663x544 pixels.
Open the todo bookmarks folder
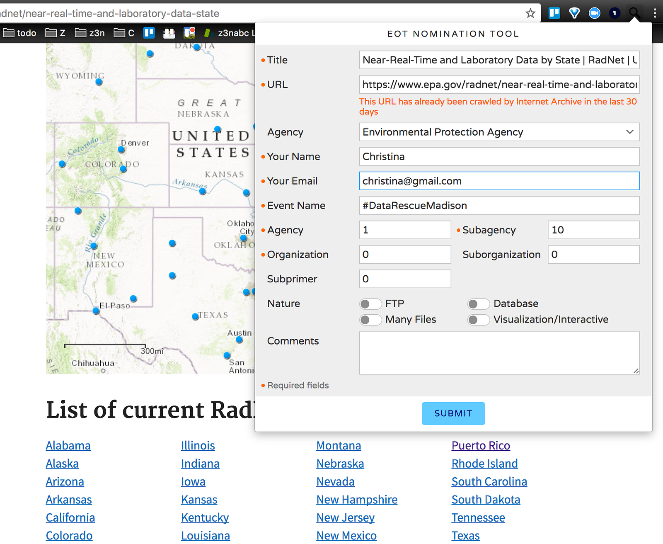20,33
